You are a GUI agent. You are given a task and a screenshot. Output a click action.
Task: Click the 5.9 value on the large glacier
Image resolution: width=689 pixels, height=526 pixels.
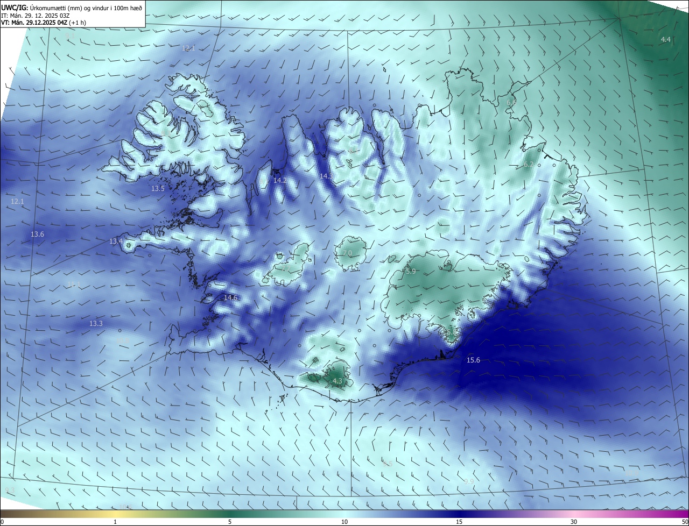tap(411, 272)
